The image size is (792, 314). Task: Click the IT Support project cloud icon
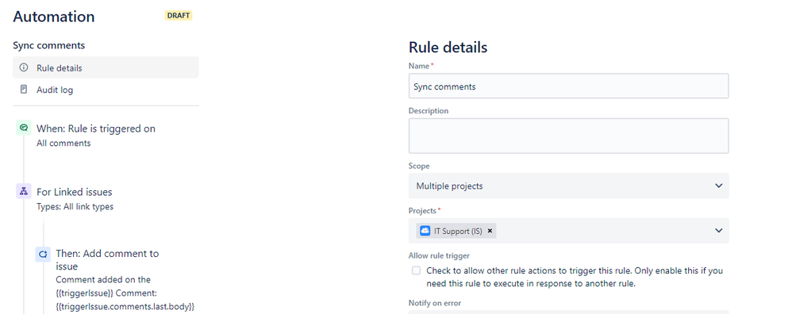click(425, 232)
